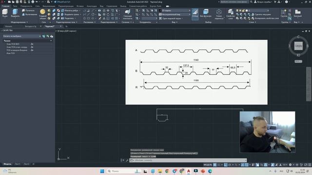Toggle the grid display in status bar
Screen dimensions: 312x175
(214, 165)
